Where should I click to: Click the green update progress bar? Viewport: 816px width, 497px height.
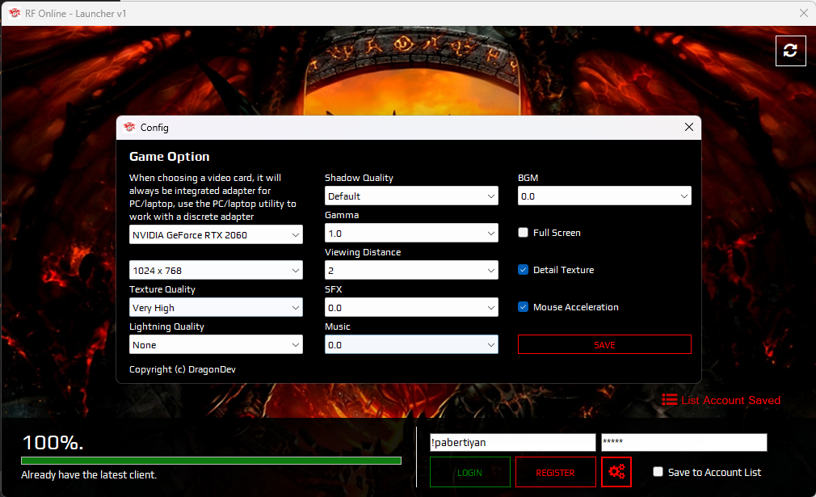(x=212, y=461)
